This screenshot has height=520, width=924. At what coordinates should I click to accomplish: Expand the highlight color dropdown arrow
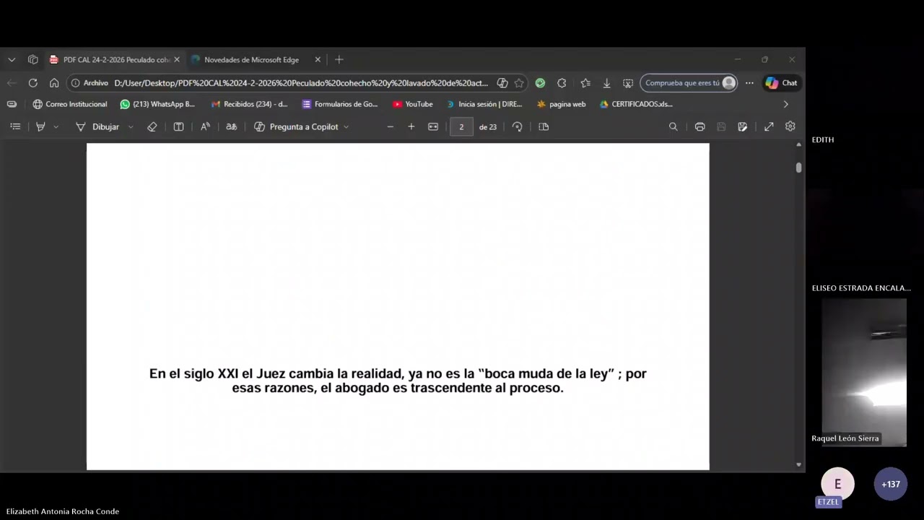pos(56,126)
